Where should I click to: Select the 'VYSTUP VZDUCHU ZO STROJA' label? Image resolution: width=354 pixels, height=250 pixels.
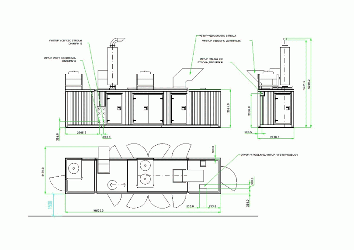pyautogui.click(x=221, y=41)
